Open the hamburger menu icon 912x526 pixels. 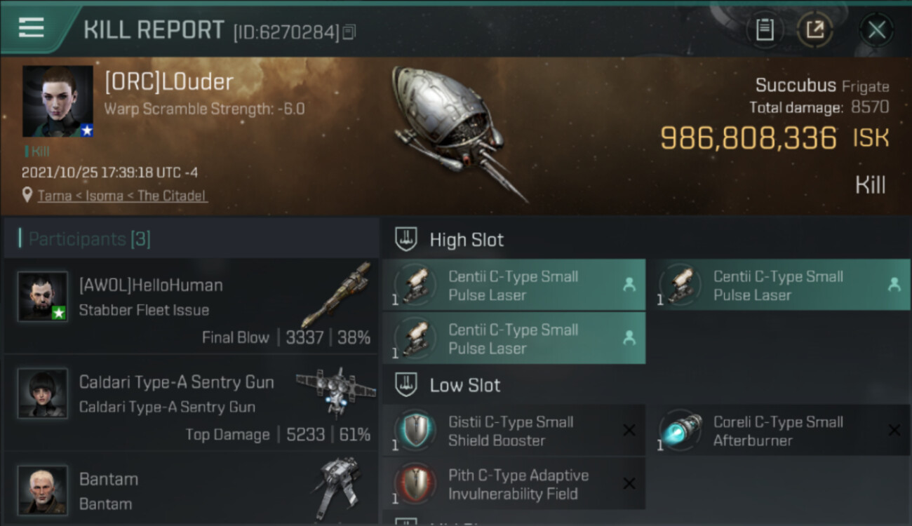coord(31,27)
